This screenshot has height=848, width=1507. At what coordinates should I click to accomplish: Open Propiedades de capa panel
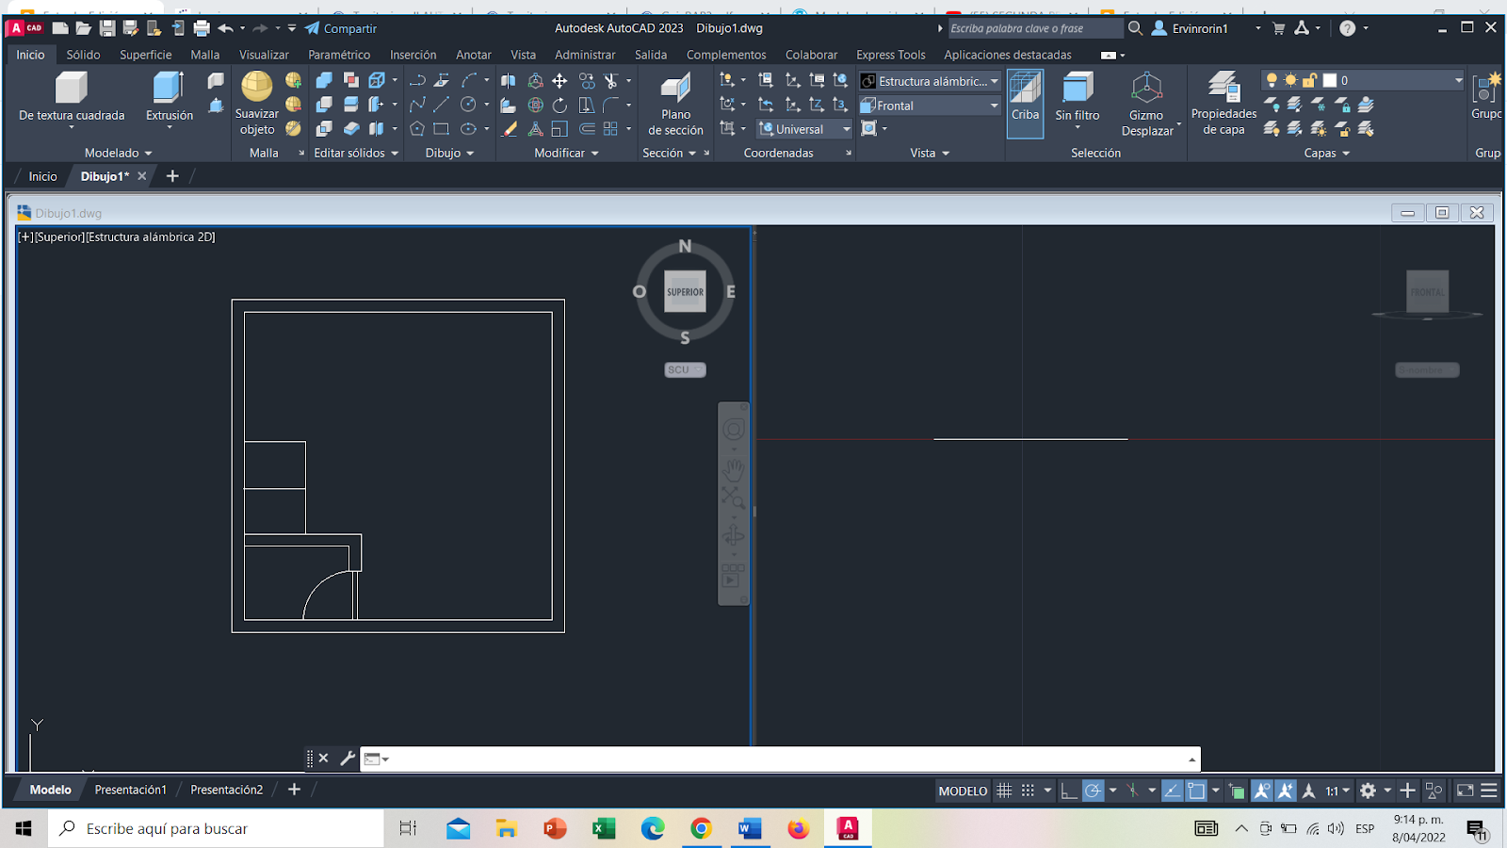(x=1223, y=104)
